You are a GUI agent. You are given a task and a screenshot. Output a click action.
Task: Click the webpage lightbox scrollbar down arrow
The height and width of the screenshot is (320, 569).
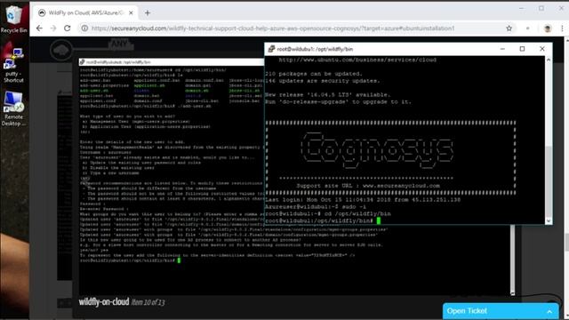coord(512,292)
